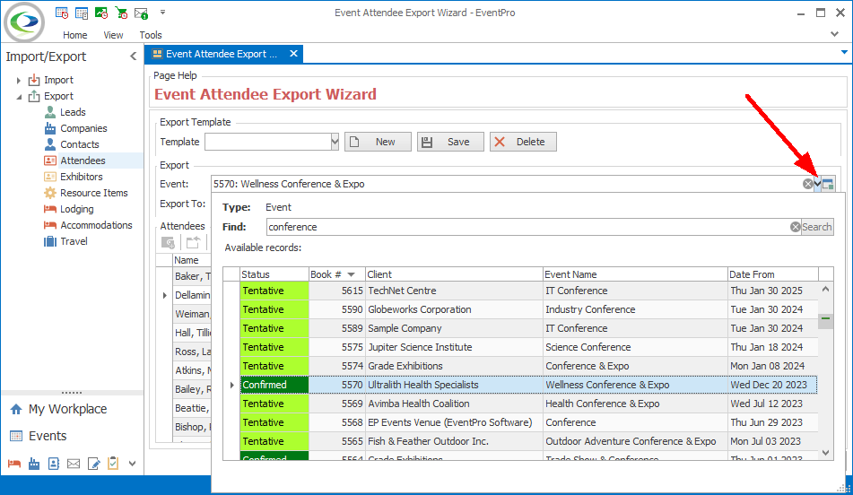
Task: Sort by Client column header
Action: 454,274
